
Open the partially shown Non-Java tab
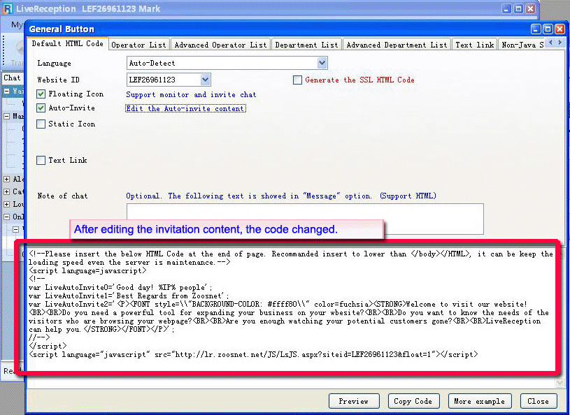click(x=522, y=45)
